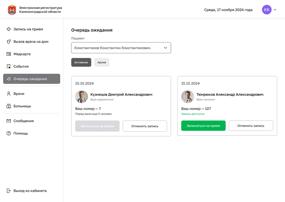The height and width of the screenshot is (202, 285).
Task: Click the stethoscope icon for Вызов врача на дом
Action: tap(9, 42)
